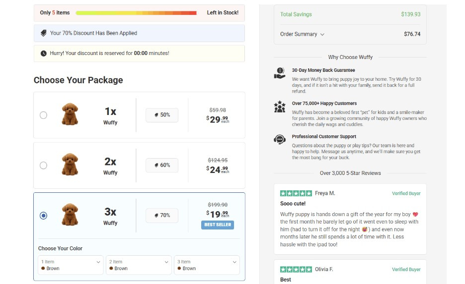Select the 1x Wuffy package radio button
465x284 pixels.
click(43, 115)
